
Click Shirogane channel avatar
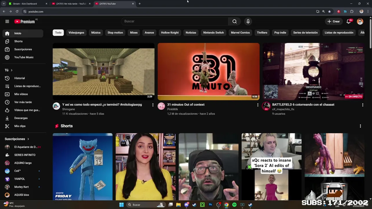(56, 106)
